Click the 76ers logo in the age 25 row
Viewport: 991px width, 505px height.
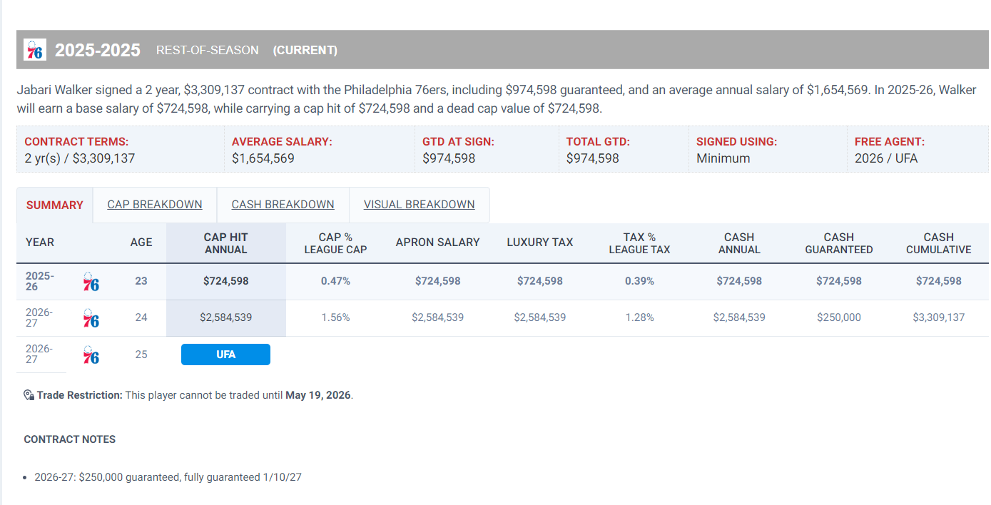point(91,354)
